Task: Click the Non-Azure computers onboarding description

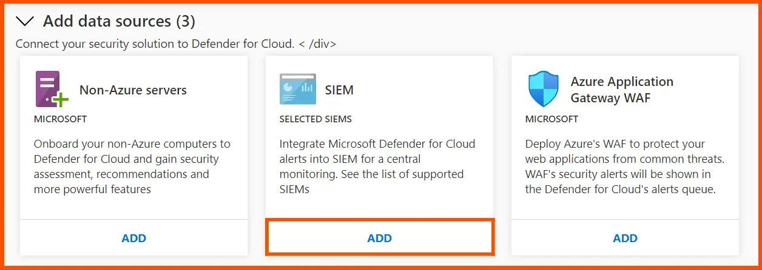Action: point(132,166)
